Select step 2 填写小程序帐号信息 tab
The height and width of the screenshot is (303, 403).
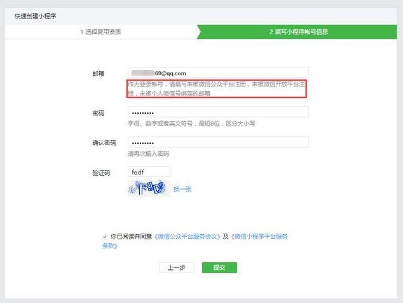[298, 32]
